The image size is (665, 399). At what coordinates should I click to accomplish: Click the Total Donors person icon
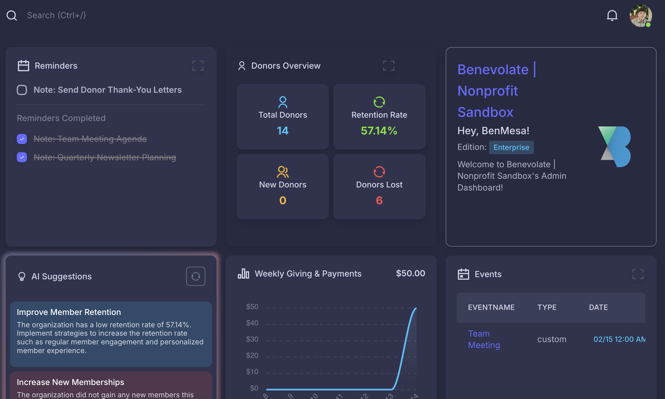click(x=283, y=102)
